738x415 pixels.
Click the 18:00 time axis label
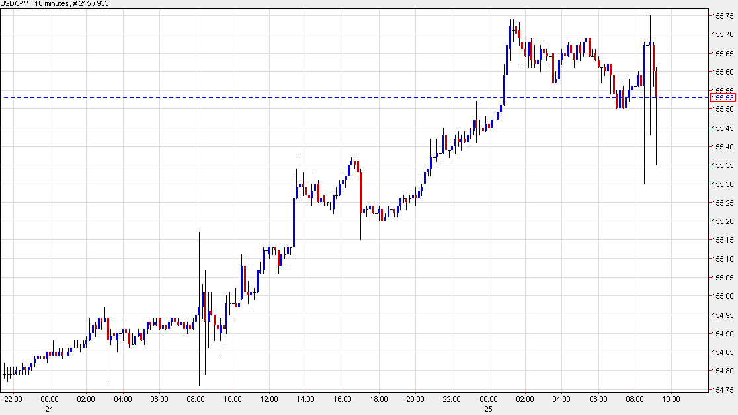(379, 400)
